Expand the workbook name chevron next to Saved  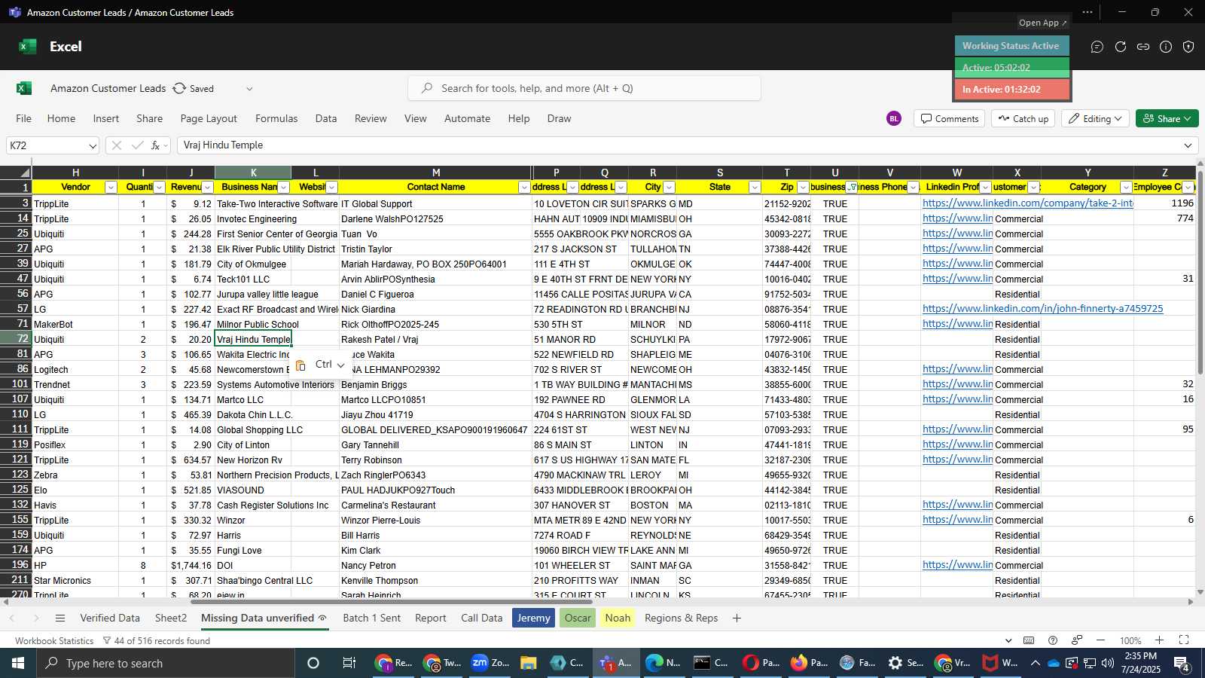(x=249, y=89)
